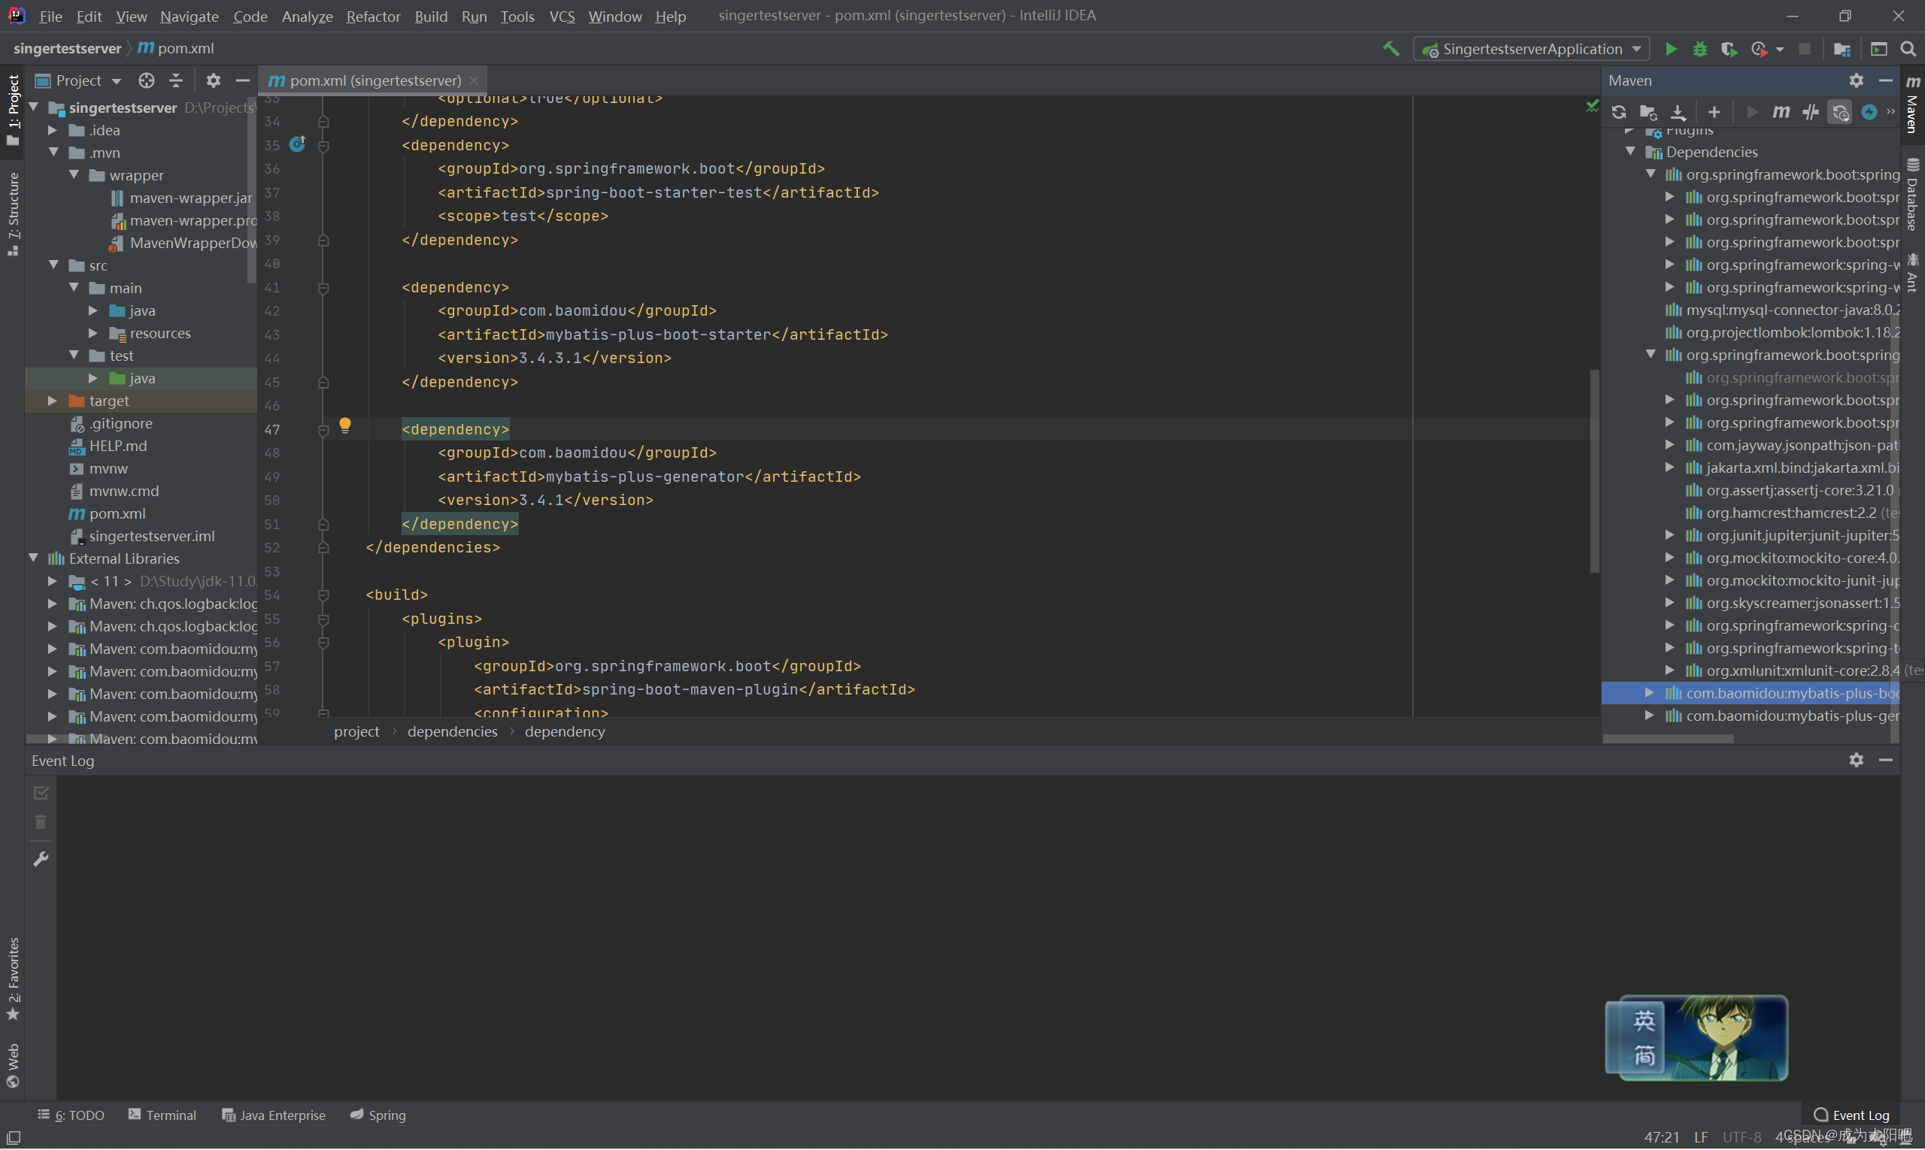Screen dimensions: 1925x1150
Task: Build project with hammer icon
Action: pyautogui.click(x=1391, y=49)
